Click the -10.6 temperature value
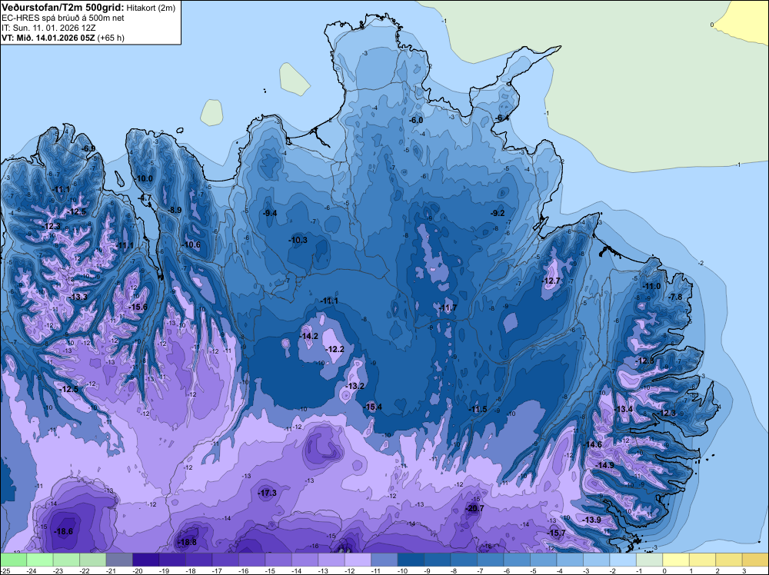The width and height of the screenshot is (769, 575). (x=191, y=244)
